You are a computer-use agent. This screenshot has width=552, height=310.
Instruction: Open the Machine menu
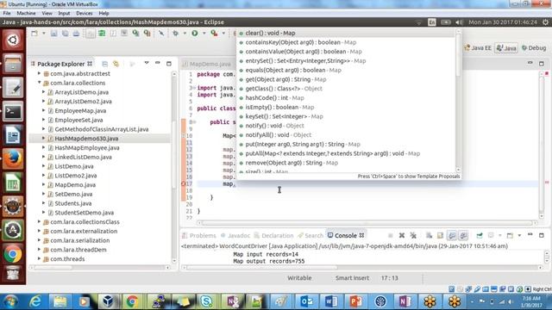pos(26,13)
